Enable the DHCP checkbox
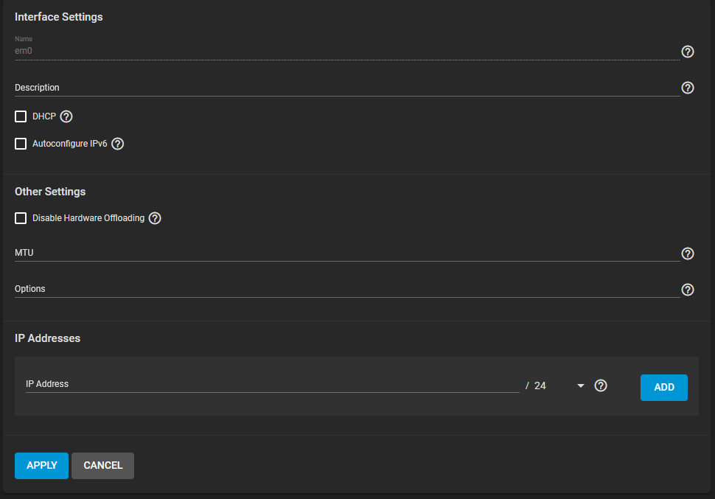715x499 pixels. pos(21,116)
